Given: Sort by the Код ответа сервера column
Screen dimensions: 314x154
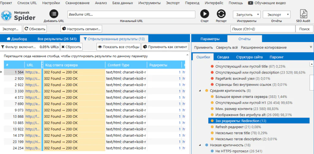Looking at the screenshot, I should coord(74,65).
